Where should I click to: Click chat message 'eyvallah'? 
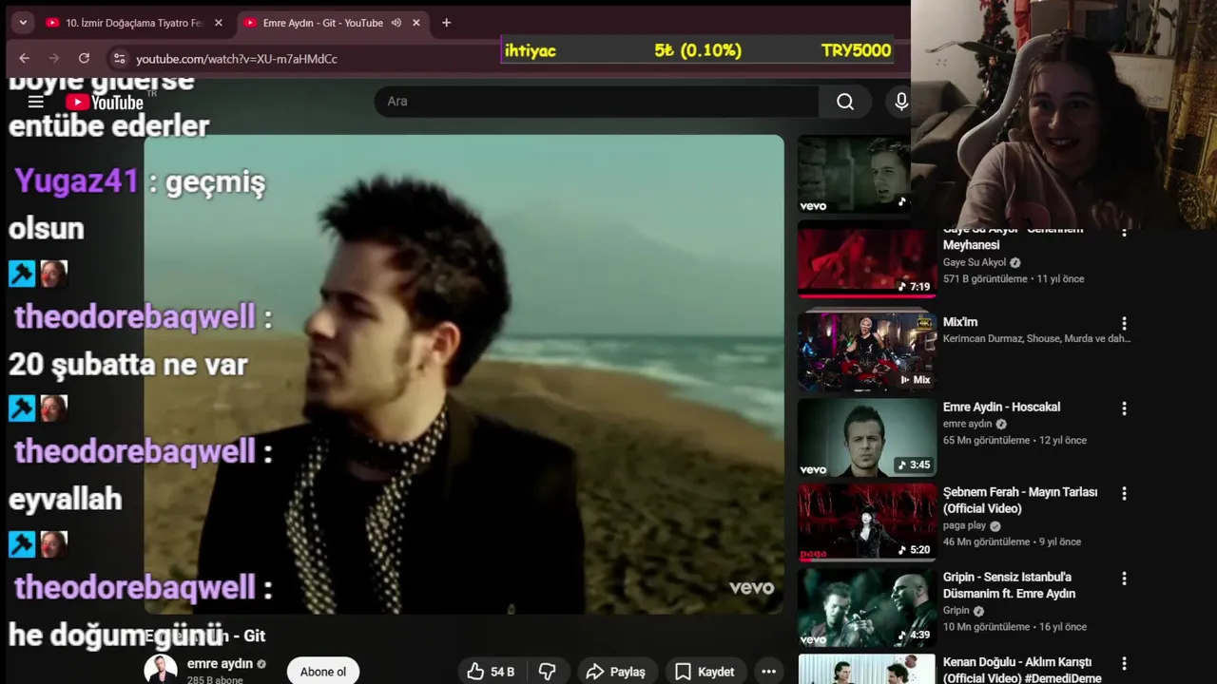[66, 499]
